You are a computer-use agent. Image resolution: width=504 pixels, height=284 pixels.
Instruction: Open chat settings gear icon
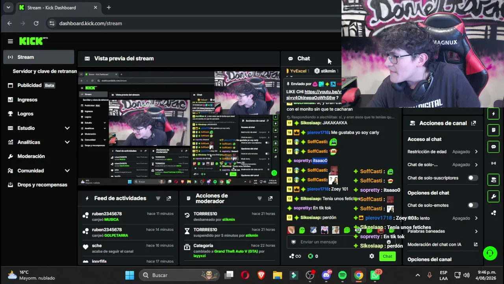coord(371,256)
